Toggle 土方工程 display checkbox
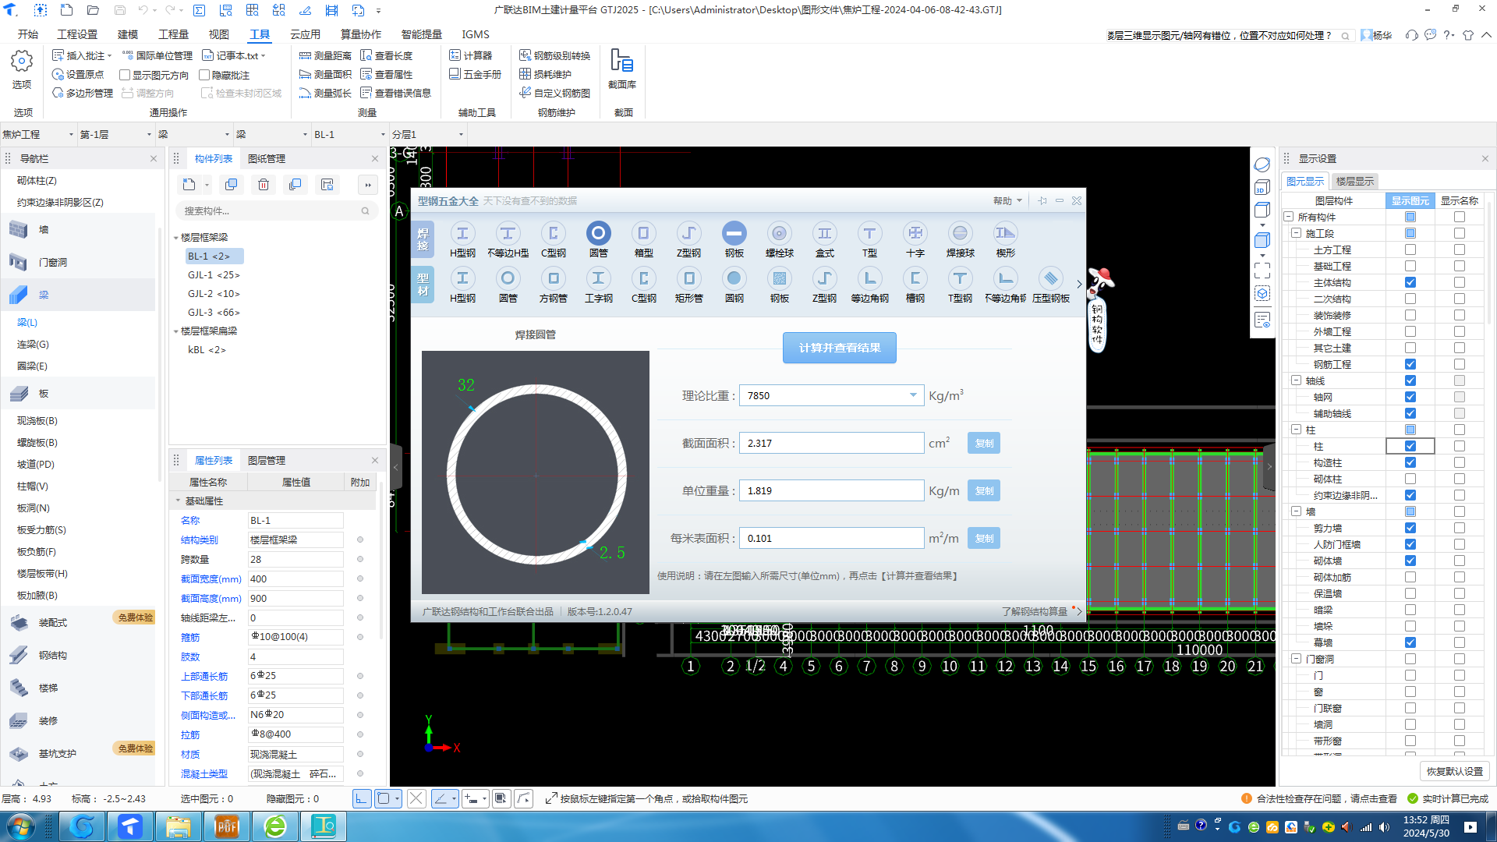The height and width of the screenshot is (842, 1497). click(x=1410, y=249)
